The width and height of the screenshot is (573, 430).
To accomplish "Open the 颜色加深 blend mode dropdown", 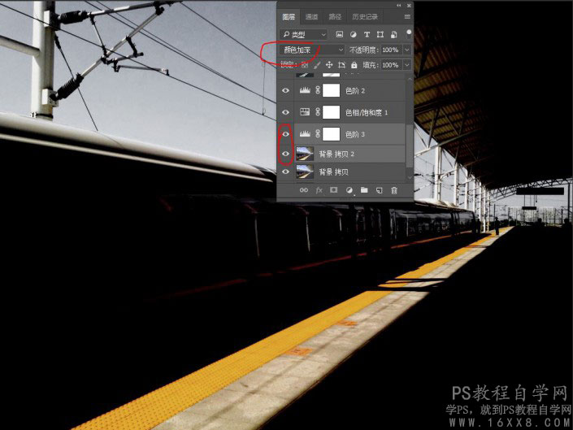I will point(312,50).
